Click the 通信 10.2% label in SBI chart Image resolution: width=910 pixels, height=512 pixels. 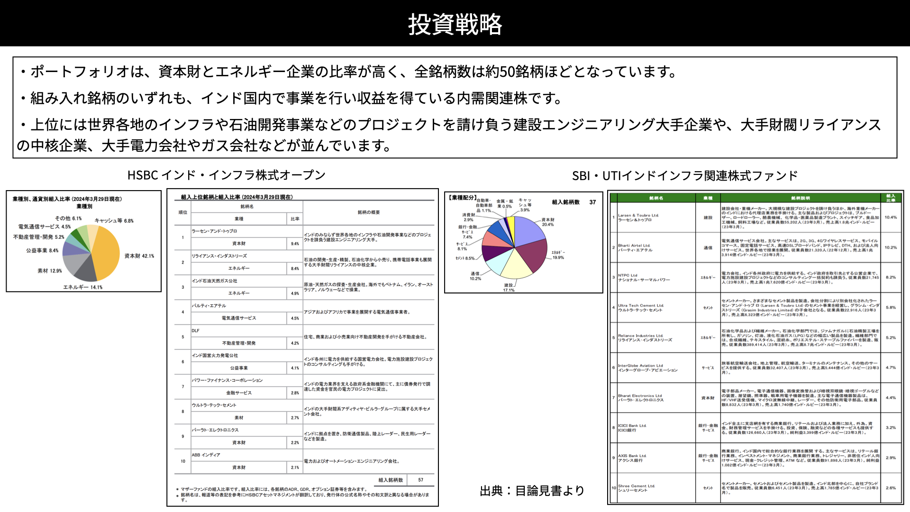(x=475, y=276)
